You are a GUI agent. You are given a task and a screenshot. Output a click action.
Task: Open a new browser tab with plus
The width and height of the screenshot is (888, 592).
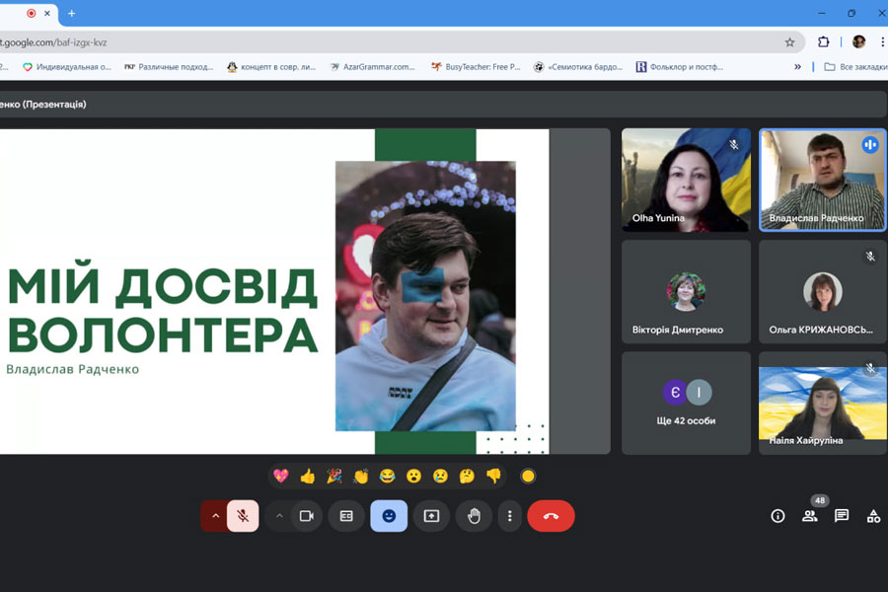tap(71, 13)
